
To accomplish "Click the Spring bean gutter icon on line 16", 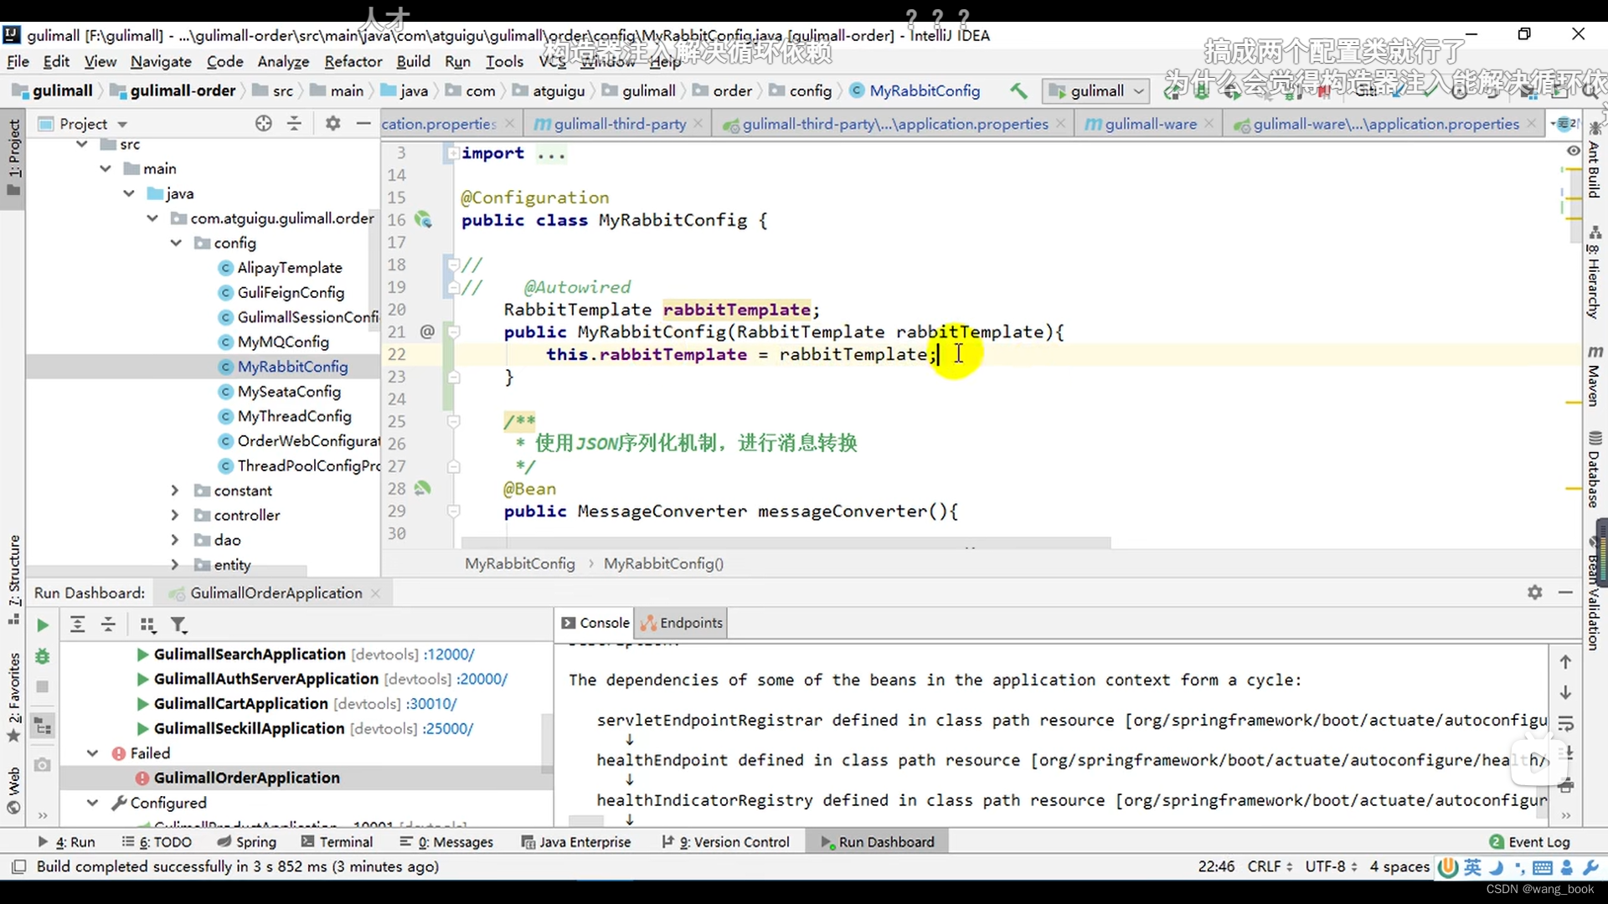I will [x=423, y=220].
